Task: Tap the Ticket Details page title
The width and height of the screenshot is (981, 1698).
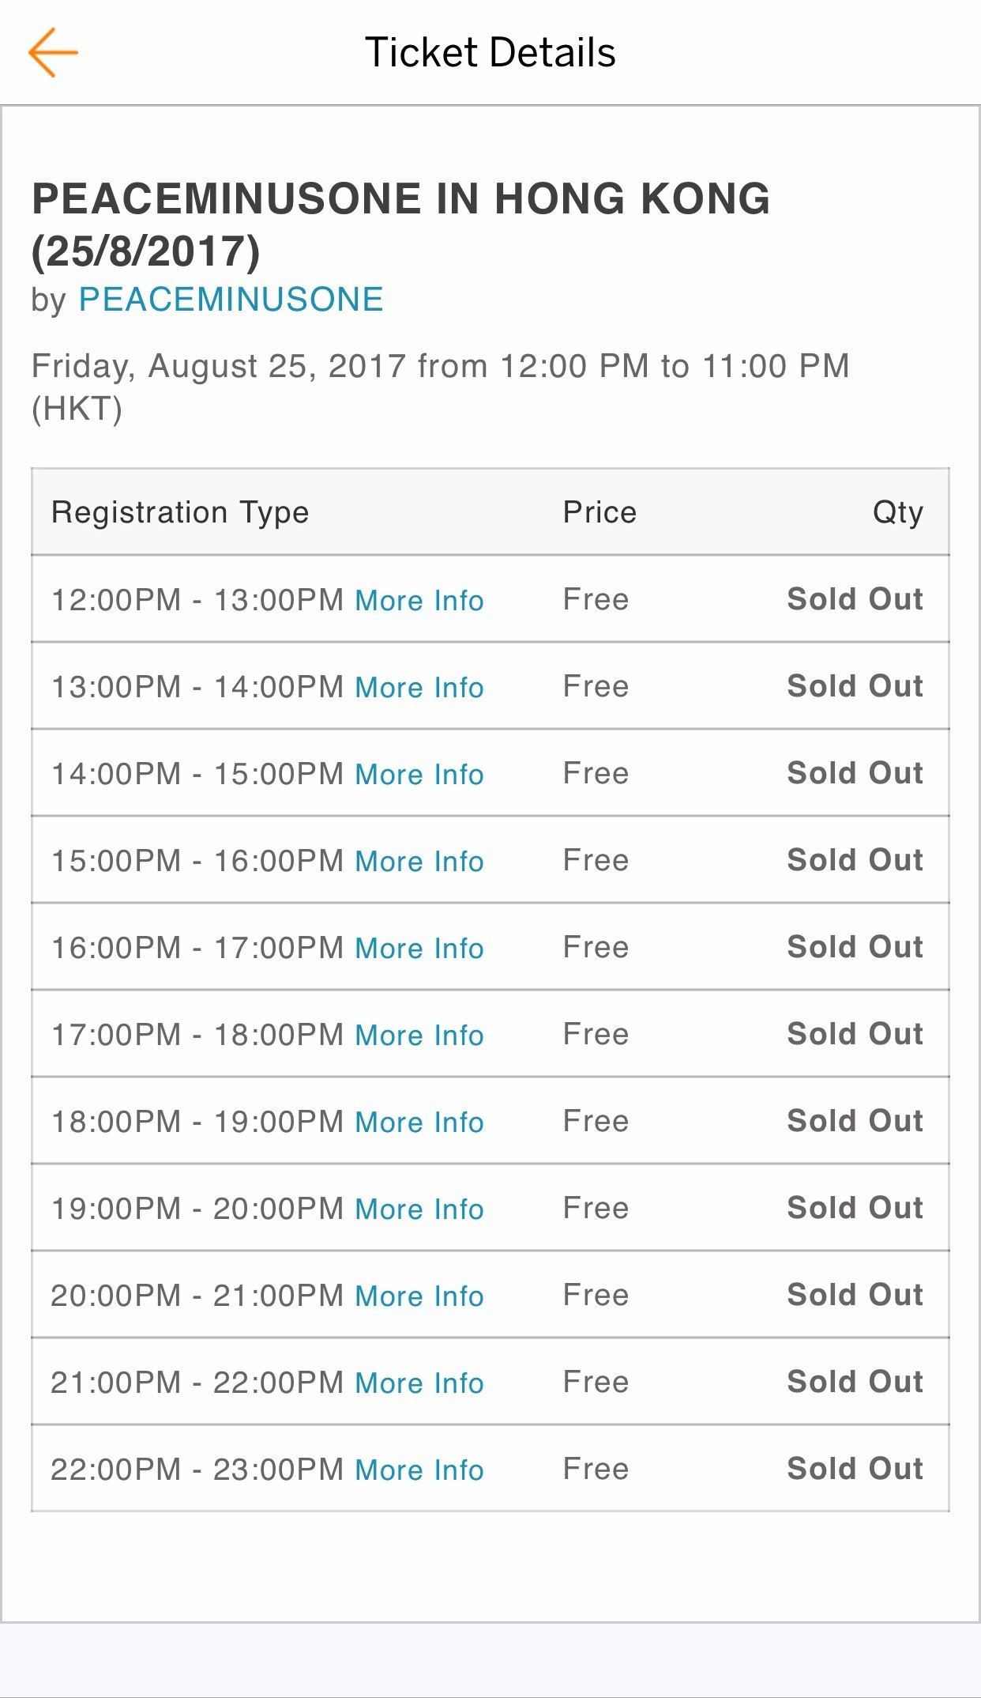Action: (490, 53)
